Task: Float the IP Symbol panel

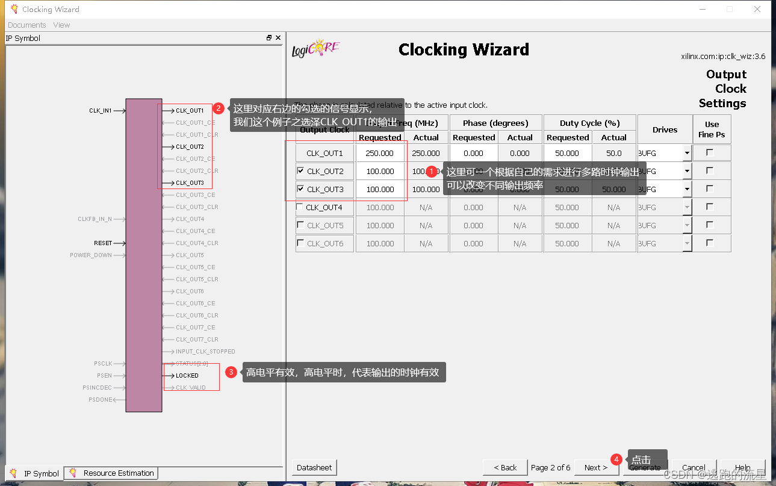Action: [x=269, y=38]
